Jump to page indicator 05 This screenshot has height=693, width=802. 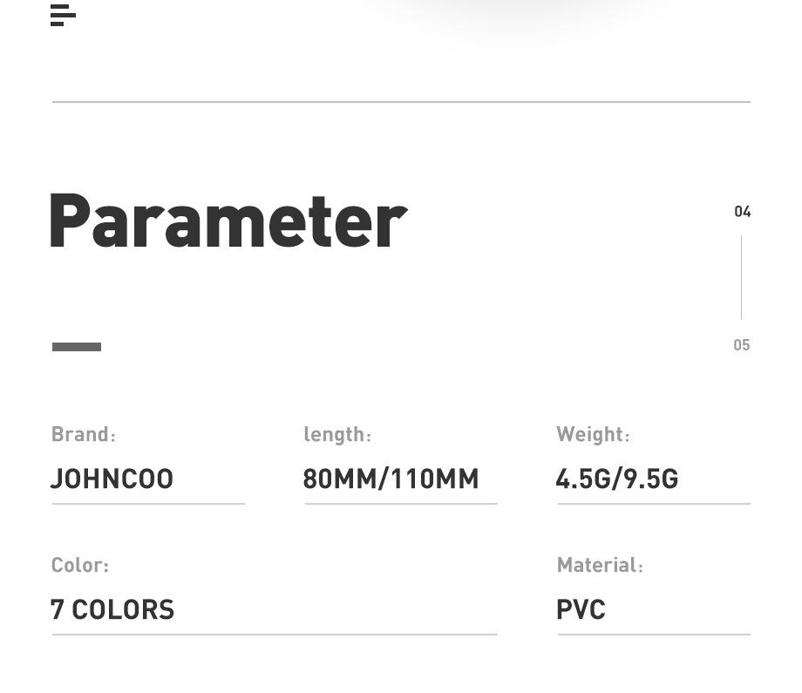742,345
